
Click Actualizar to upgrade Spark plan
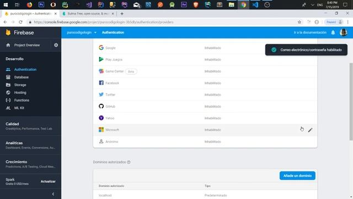(x=48, y=181)
